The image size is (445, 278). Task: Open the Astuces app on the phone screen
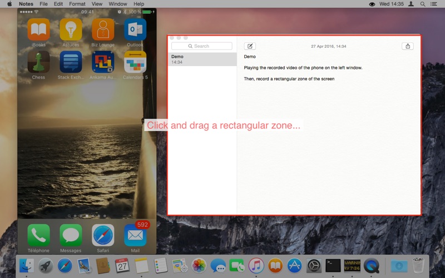coord(71,29)
